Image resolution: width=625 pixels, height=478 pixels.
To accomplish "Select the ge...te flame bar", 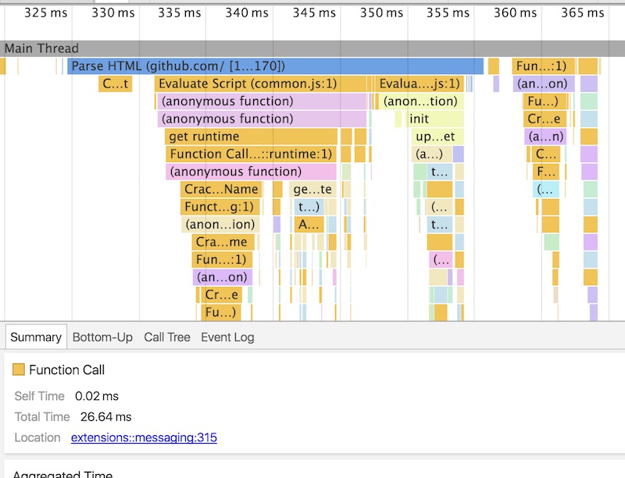I will pos(312,189).
